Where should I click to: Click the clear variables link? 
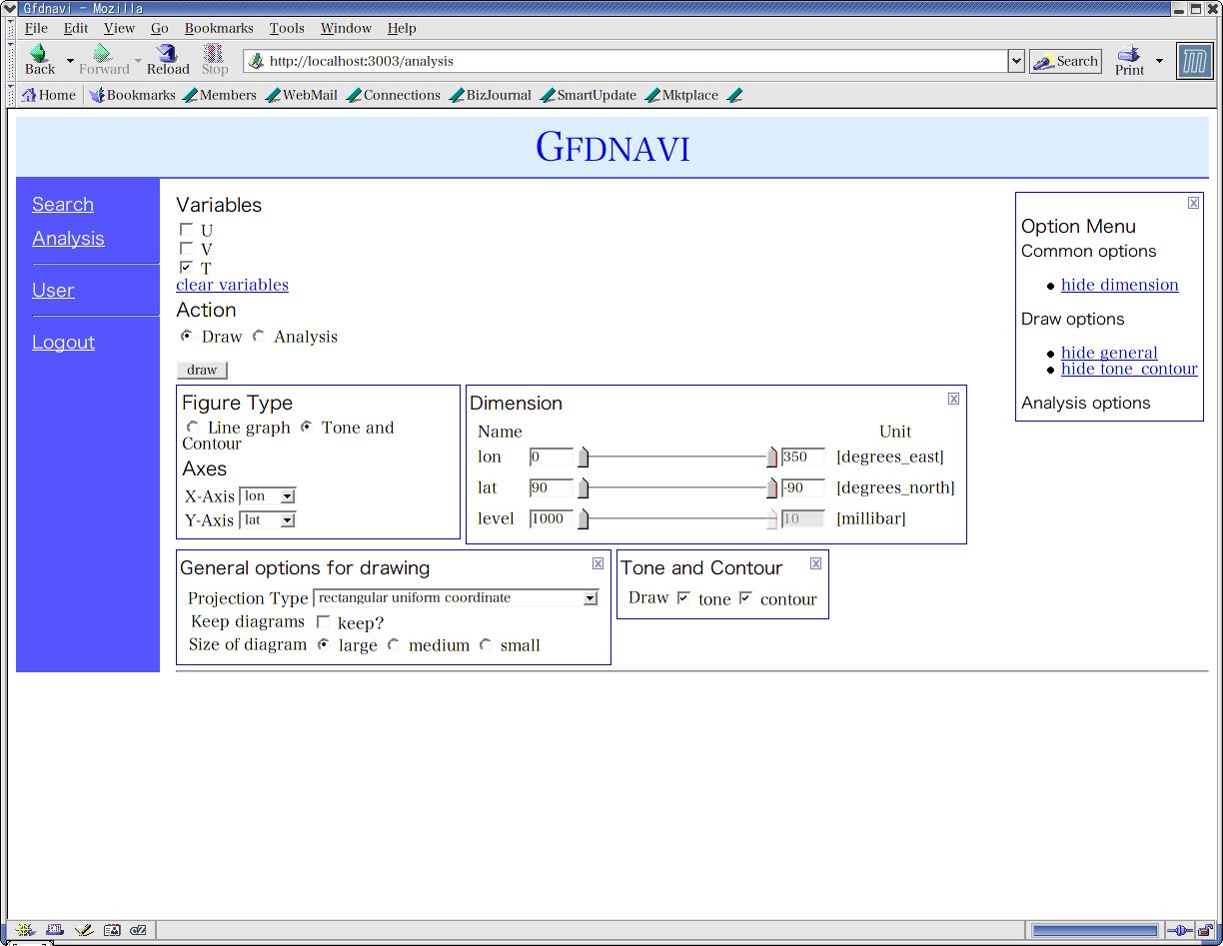point(232,285)
